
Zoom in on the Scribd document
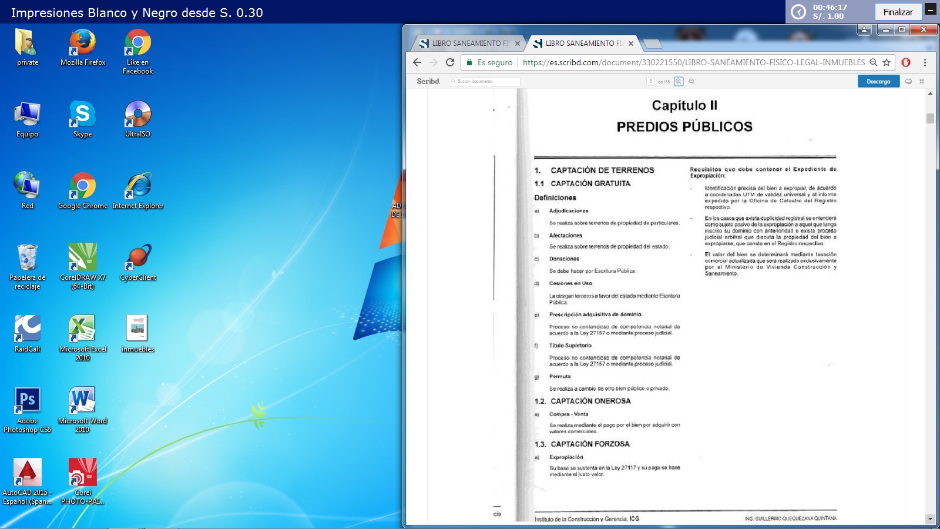pyautogui.click(x=679, y=82)
